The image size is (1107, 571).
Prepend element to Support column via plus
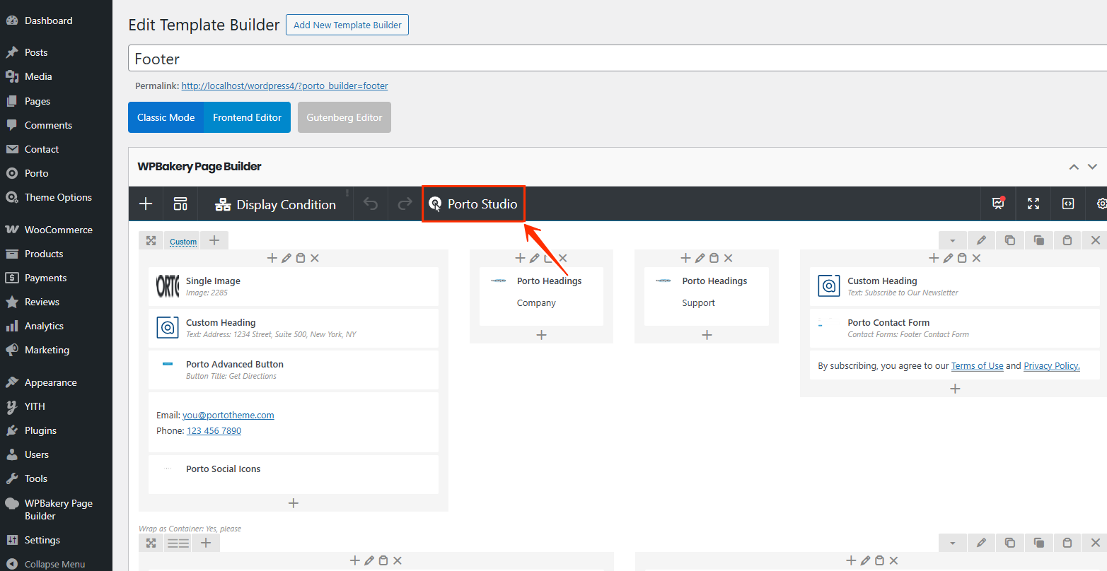(x=685, y=259)
